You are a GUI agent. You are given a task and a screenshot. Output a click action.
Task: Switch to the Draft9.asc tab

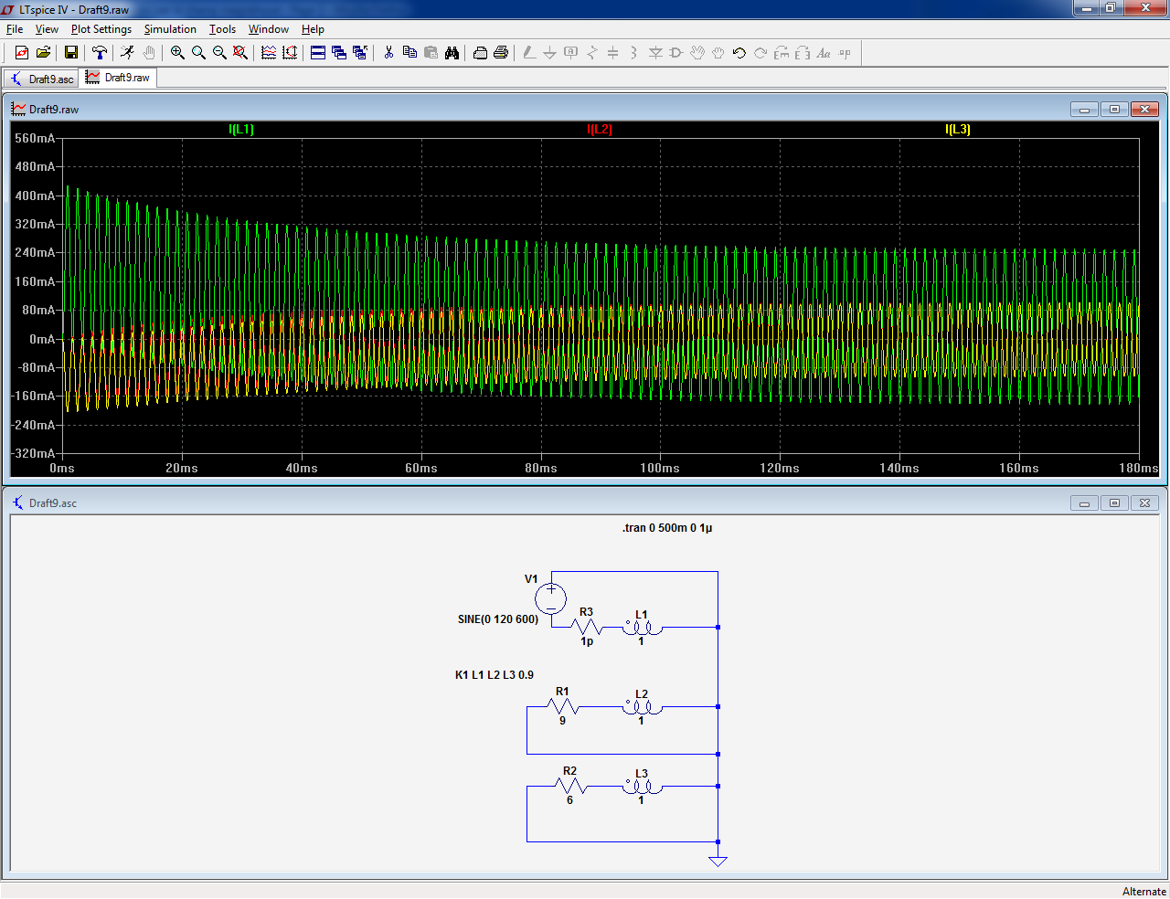(x=42, y=79)
